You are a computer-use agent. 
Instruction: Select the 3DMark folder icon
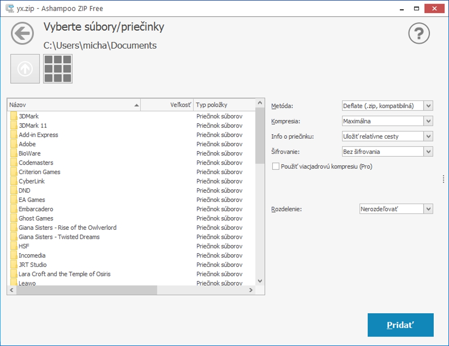pyautogui.click(x=13, y=116)
